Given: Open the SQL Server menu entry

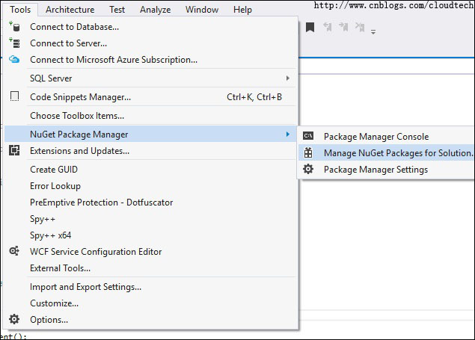Looking at the screenshot, I should click(x=150, y=78).
